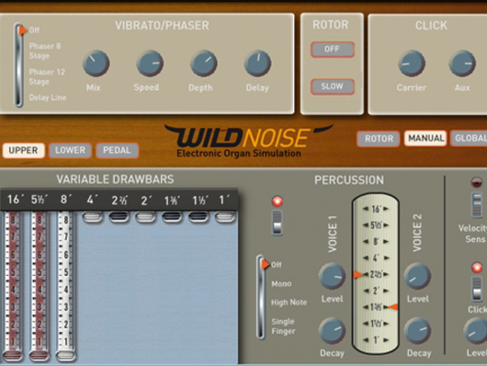
Task: Open the GLOBAL settings tab
Action: pos(470,138)
